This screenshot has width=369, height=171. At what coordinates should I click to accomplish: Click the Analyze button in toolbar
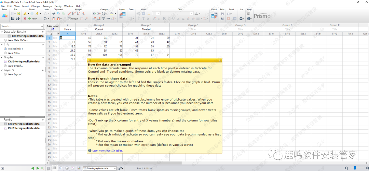(x=73, y=19)
